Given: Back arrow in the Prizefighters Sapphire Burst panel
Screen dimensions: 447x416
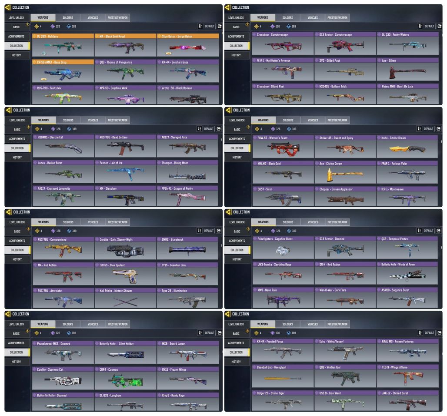Looking at the screenshot, I should [x=228, y=212].
